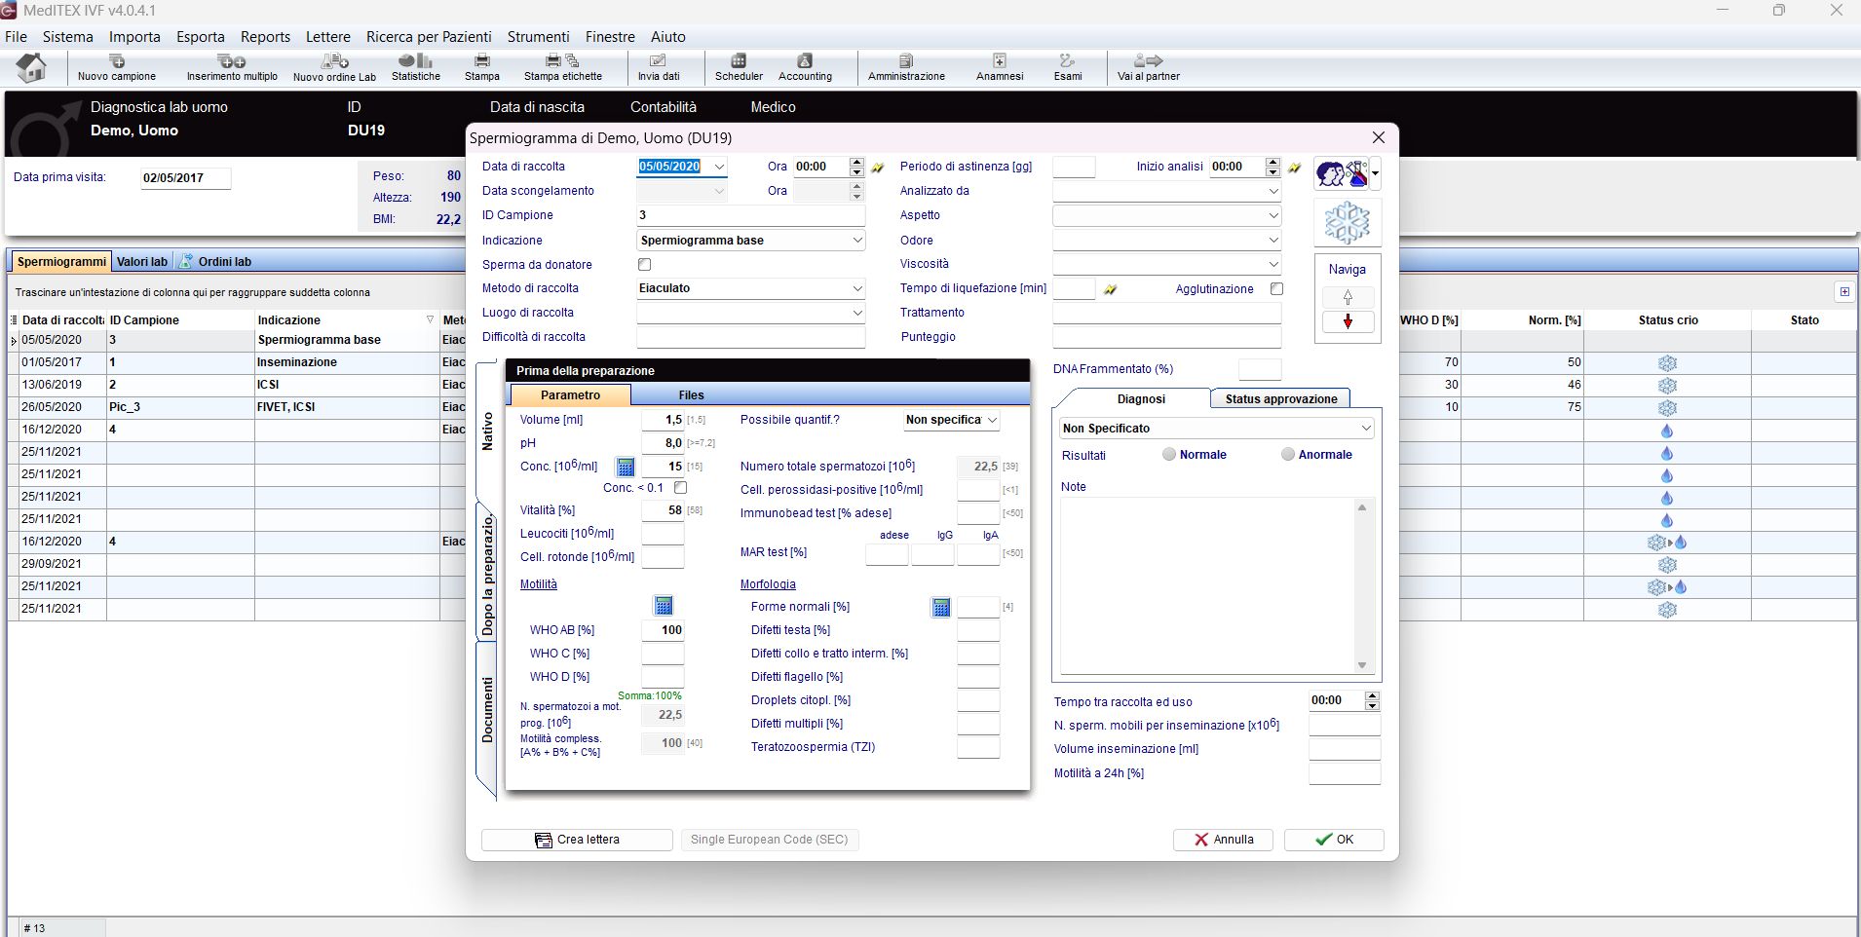Image resolution: width=1861 pixels, height=937 pixels.
Task: Expand the Indicazione dropdown
Action: (x=857, y=241)
